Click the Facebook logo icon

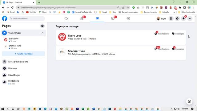coord(5,18)
